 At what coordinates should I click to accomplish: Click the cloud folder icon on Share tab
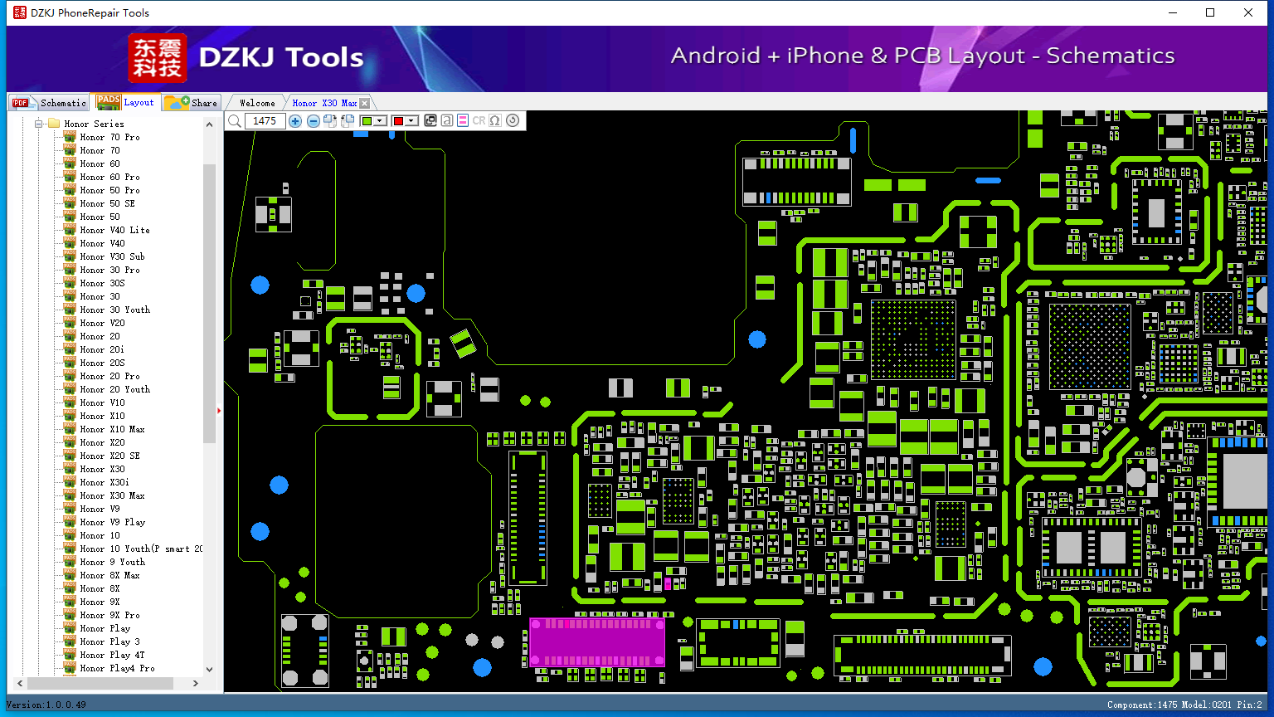pos(176,102)
